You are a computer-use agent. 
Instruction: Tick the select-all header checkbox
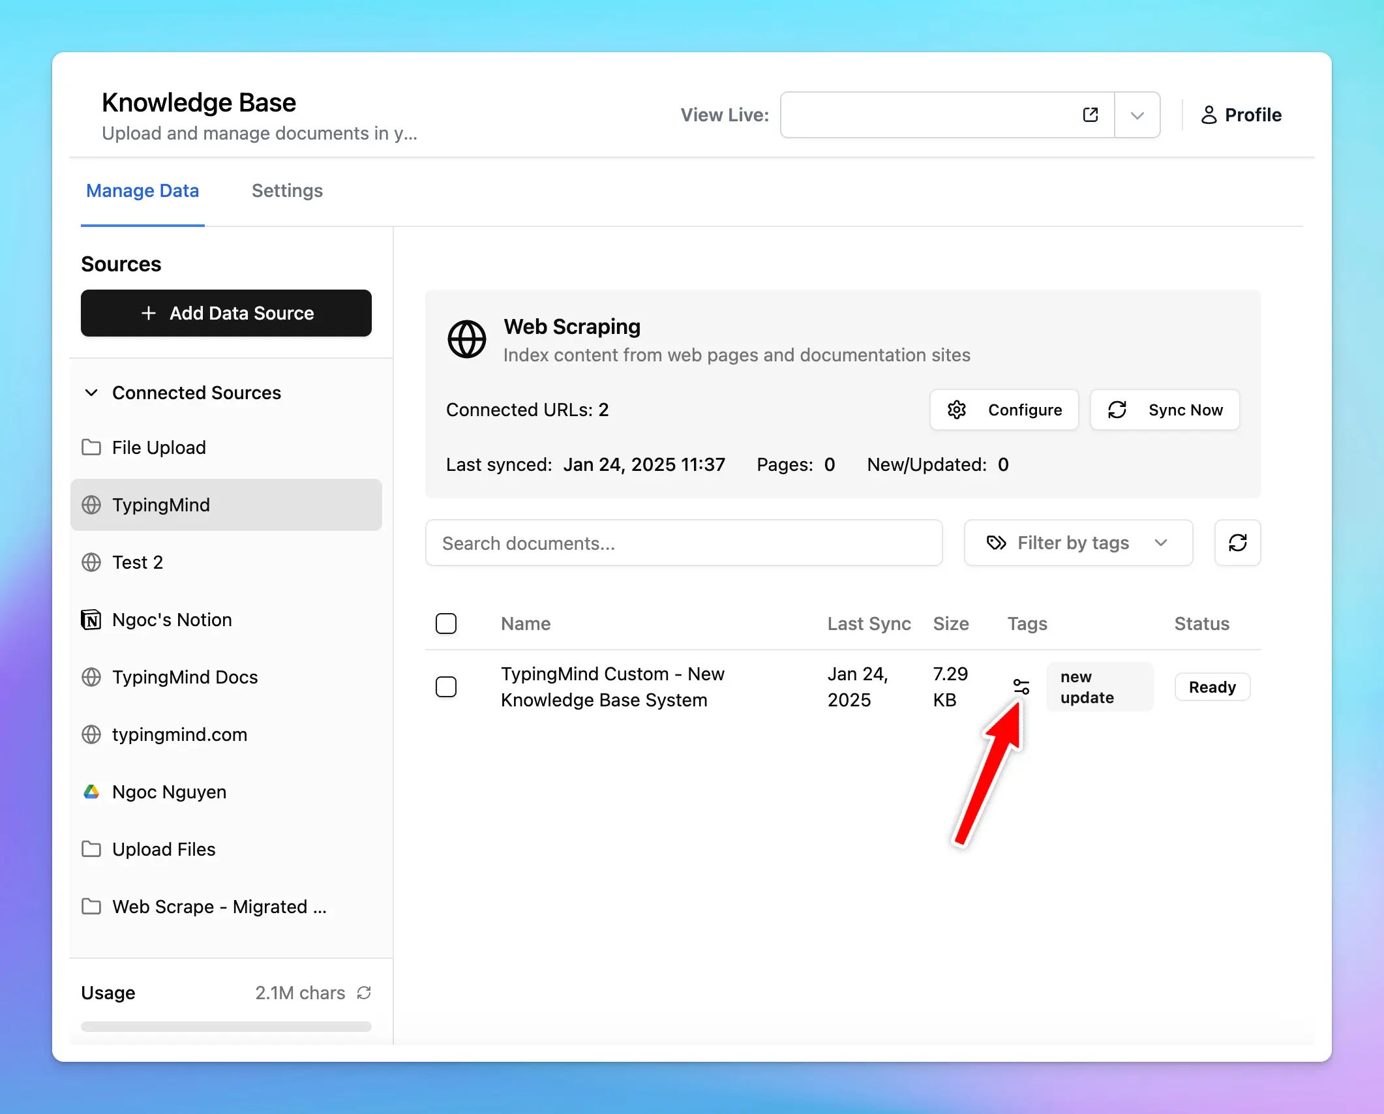click(446, 624)
